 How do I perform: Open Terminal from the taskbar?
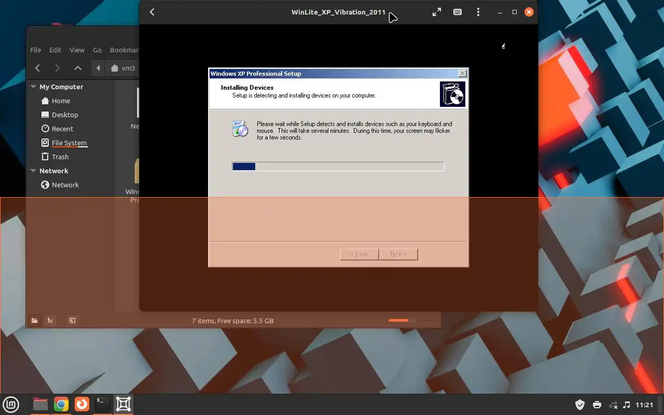[x=103, y=404]
